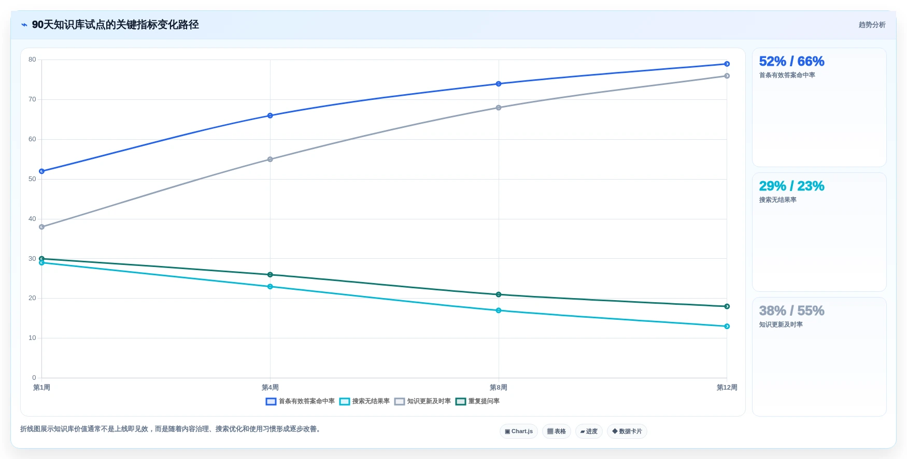Click the gray legend swatch for 知识更新及时率

[400, 402]
